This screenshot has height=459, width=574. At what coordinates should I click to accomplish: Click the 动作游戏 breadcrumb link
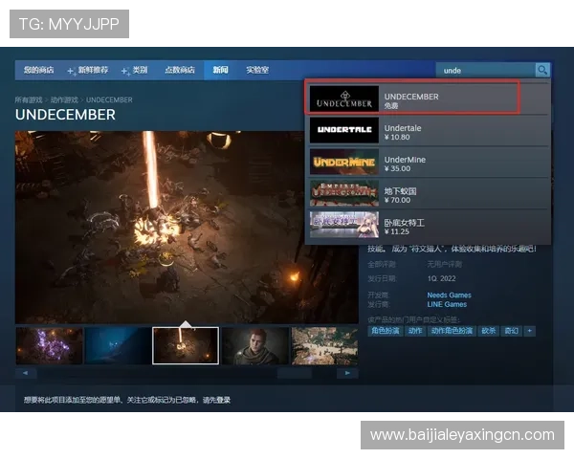click(x=64, y=99)
